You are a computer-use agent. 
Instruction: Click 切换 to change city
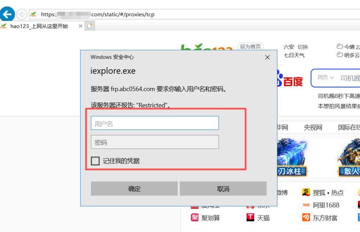(x=303, y=47)
